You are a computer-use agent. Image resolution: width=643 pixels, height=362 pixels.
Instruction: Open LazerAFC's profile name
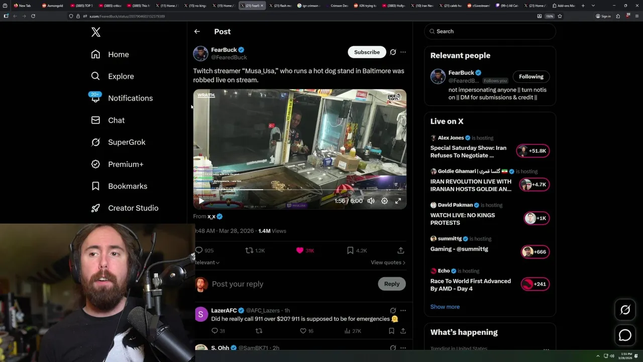224,311
